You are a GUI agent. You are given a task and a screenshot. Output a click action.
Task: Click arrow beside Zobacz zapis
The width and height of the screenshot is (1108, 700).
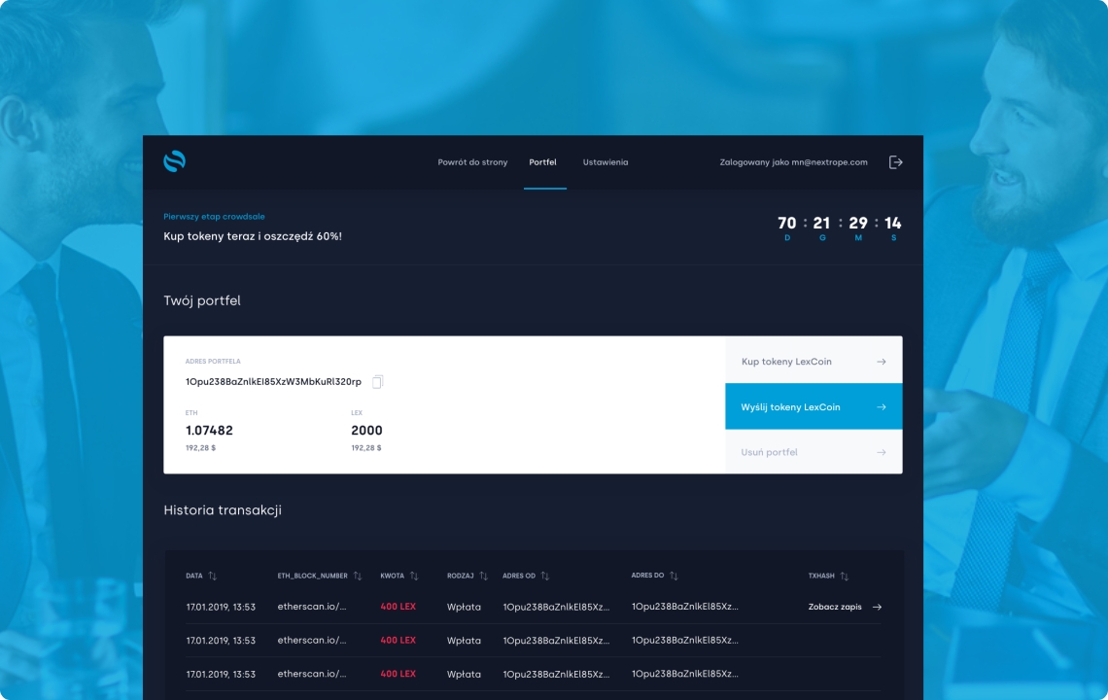[x=877, y=607]
